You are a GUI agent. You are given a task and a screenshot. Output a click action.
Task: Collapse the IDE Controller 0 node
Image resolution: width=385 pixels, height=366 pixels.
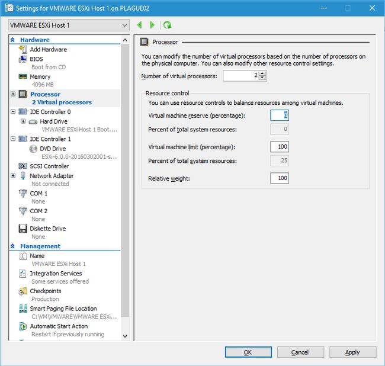click(13, 112)
